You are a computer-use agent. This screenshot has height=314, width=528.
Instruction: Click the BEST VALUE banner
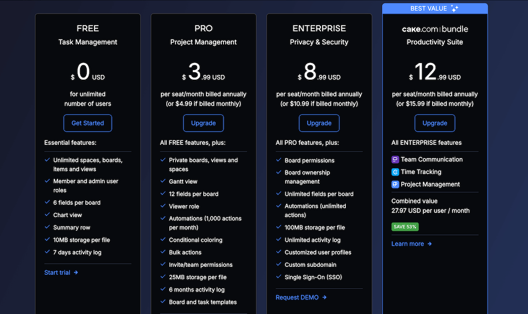[x=435, y=8]
